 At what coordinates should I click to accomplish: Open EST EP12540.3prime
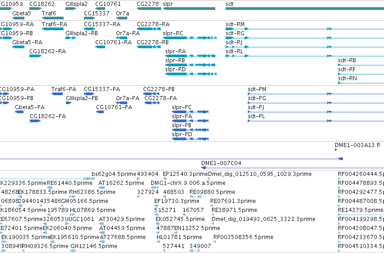(x=185, y=174)
